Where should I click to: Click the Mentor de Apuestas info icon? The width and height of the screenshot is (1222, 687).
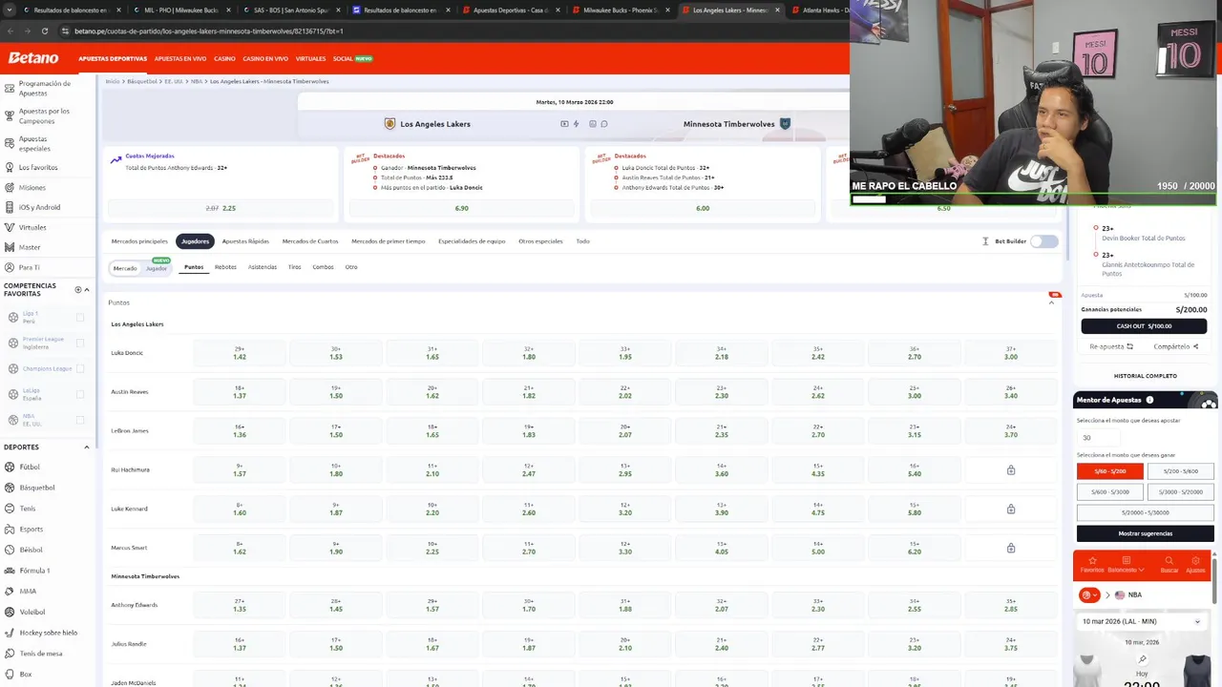pos(1149,400)
